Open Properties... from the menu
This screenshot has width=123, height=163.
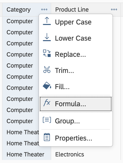76,138
